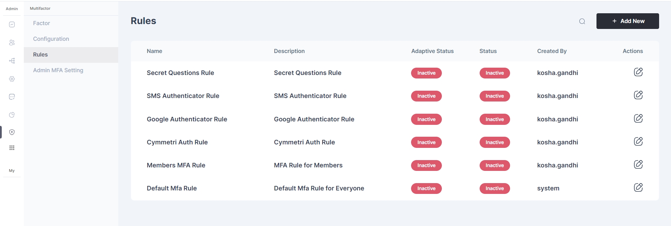Go to the Factor menu item
The image size is (671, 226).
point(42,23)
